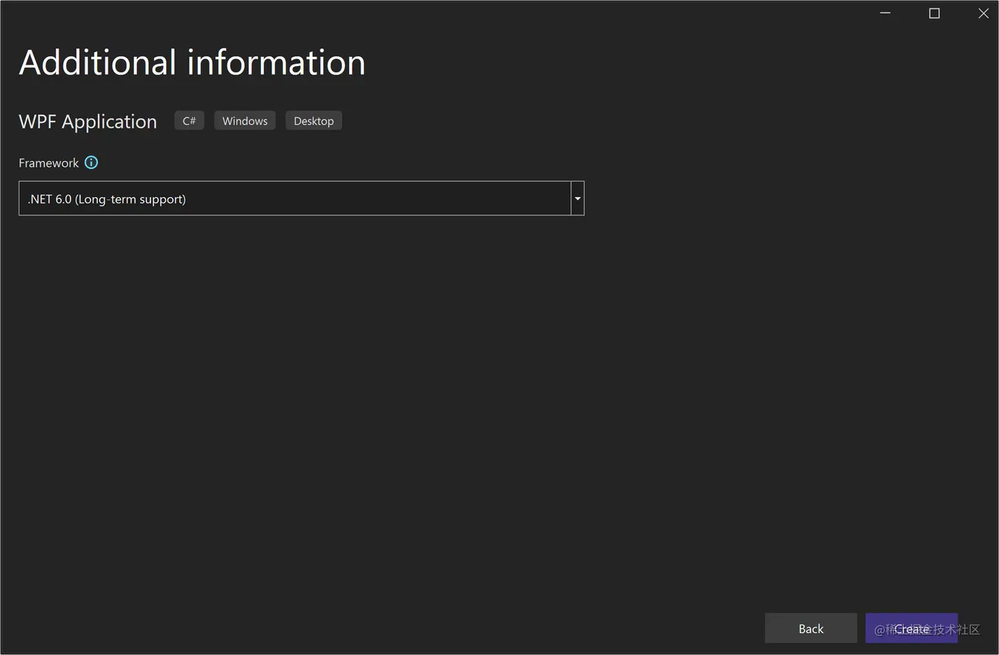
Task: Open the Framework dropdown arrow
Action: (577, 198)
